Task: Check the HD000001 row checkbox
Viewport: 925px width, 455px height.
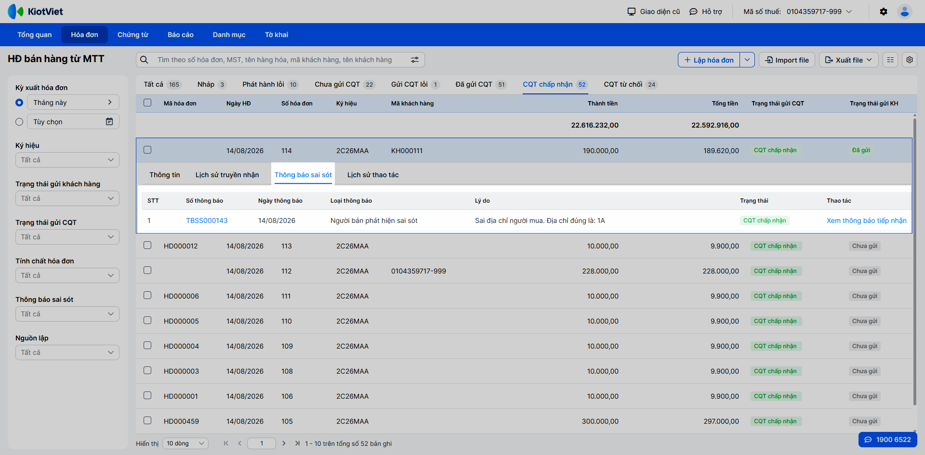Action: coord(147,395)
